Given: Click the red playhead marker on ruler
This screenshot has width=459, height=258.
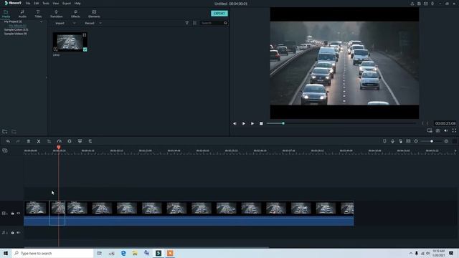Looking at the screenshot, I should coord(59,148).
